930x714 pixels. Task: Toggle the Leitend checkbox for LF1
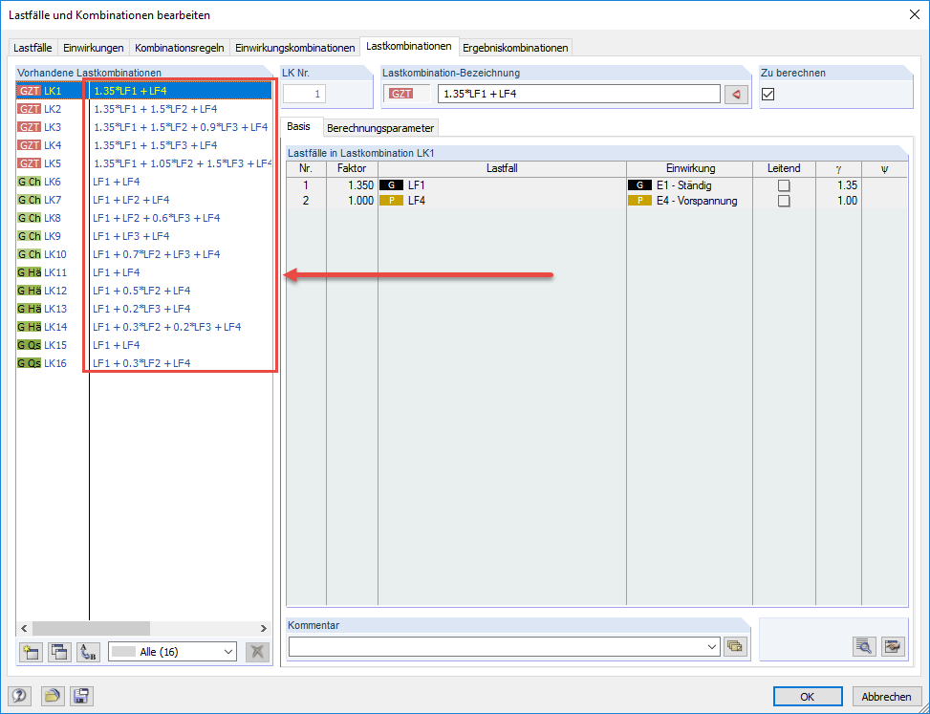tap(784, 185)
